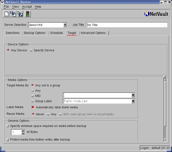Screen dimensions: 172x152
Task: Open the Server Selection dropdown
Action: point(65,25)
